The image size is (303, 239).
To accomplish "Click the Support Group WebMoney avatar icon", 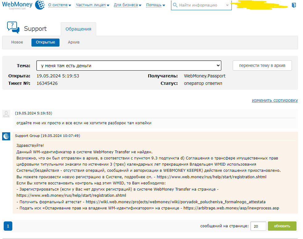I will [6, 136].
